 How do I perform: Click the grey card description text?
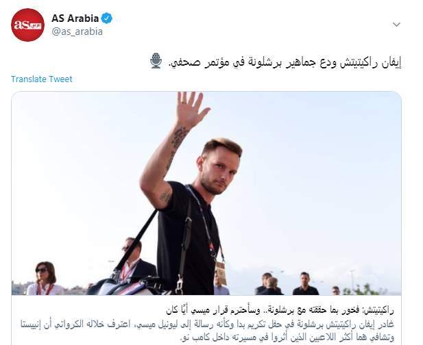tap(208, 331)
